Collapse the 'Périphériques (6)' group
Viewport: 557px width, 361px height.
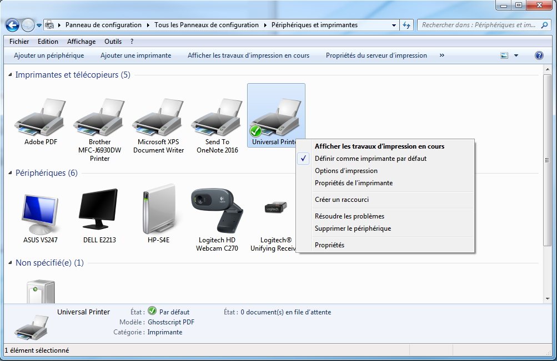click(11, 173)
